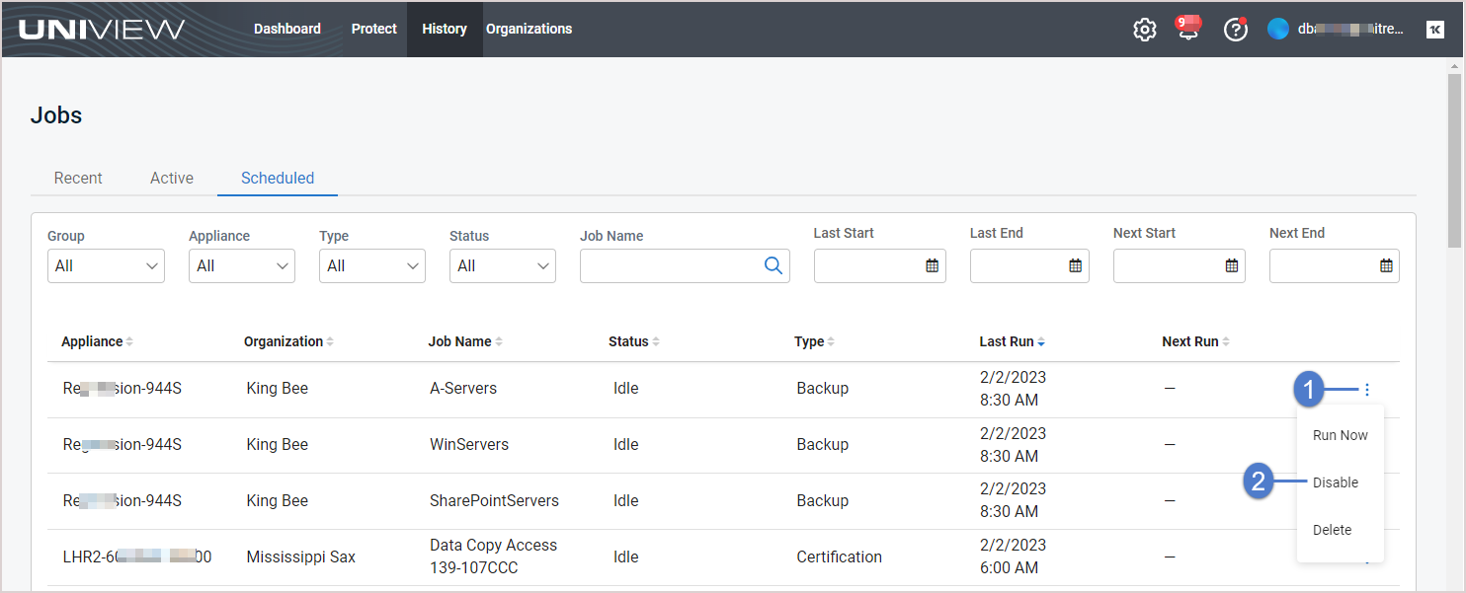Expand the Type filter dropdown

coord(372,266)
